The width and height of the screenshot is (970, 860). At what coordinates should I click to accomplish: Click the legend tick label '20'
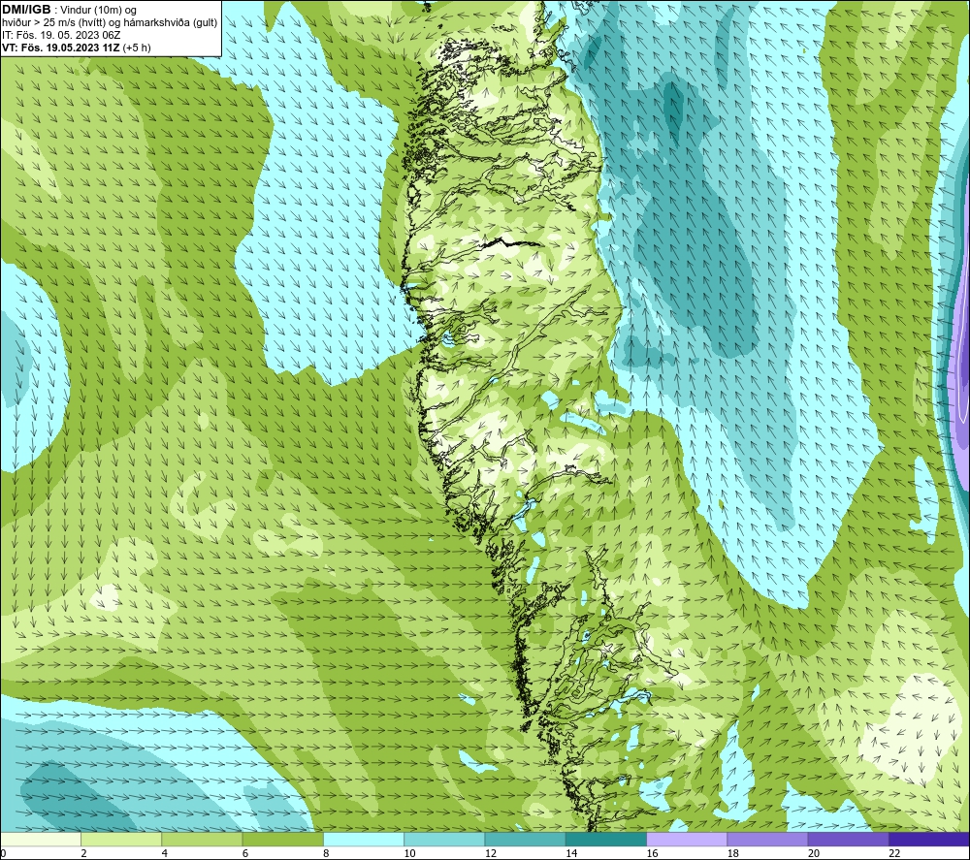814,854
